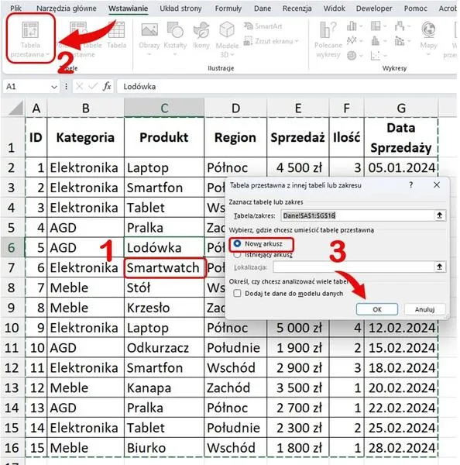Click the formula bar confirm checkmark
460x465 pixels.
click(93, 86)
